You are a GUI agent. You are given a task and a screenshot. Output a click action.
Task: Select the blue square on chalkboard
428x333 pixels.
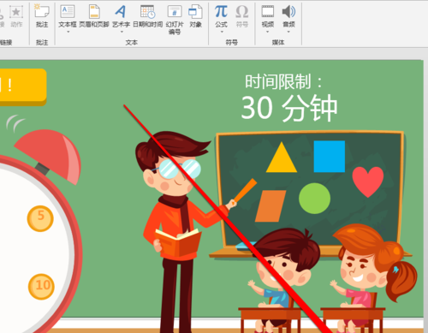tap(330, 157)
